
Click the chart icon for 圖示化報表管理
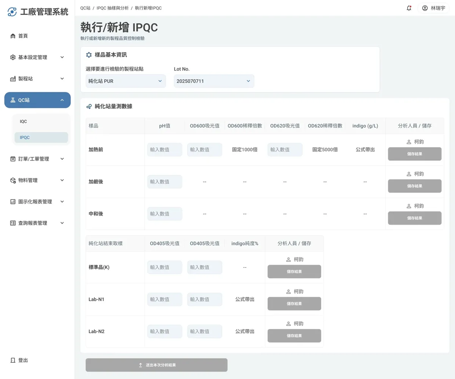[13, 202]
